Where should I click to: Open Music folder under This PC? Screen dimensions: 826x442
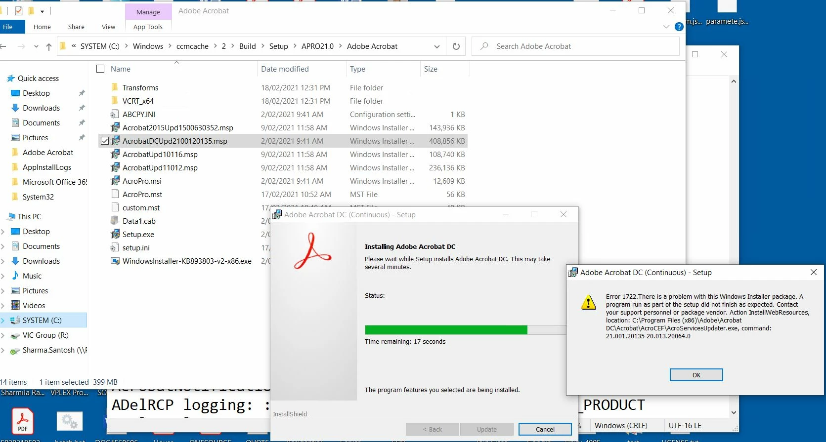(32, 276)
